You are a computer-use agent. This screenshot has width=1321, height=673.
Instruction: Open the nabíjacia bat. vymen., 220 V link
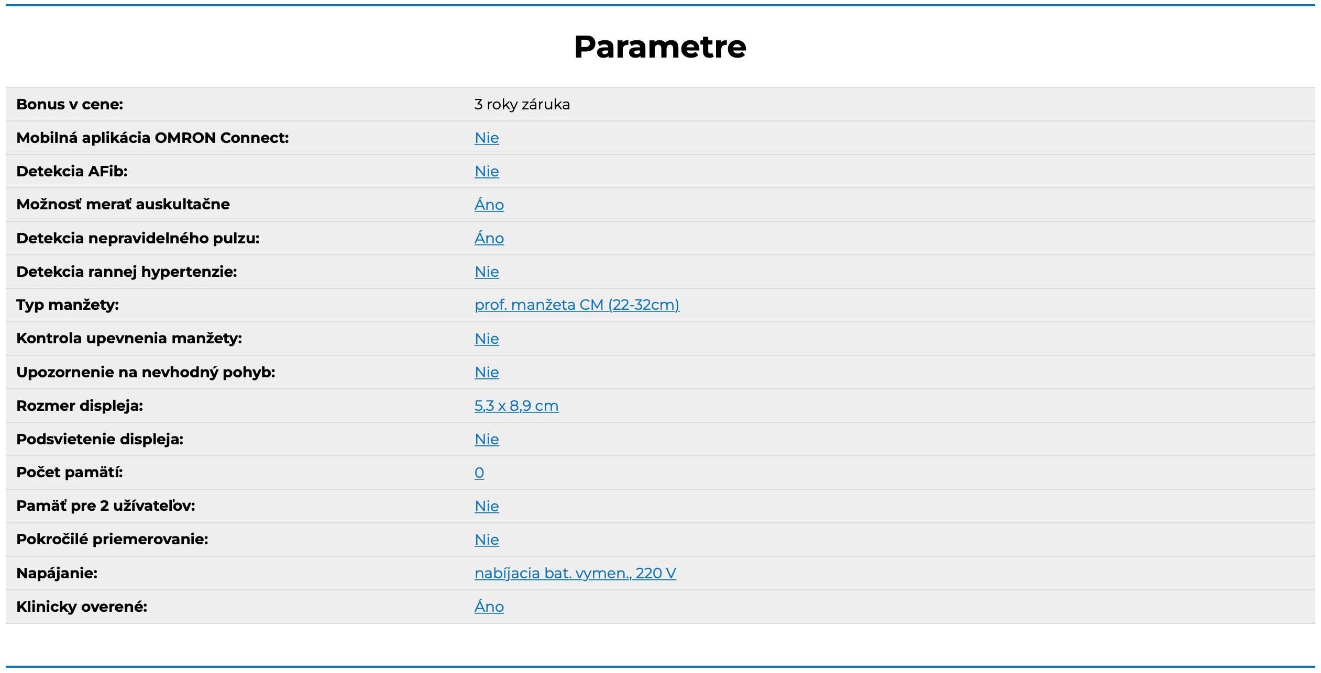575,573
